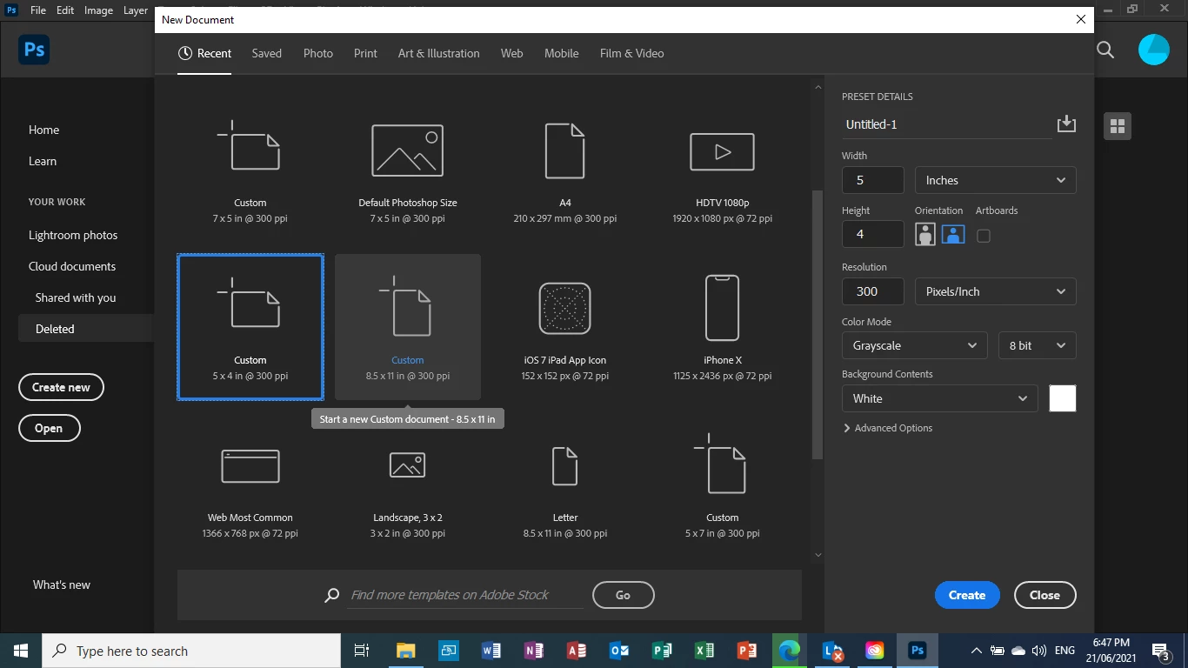Switch to the Print tab

click(x=365, y=53)
